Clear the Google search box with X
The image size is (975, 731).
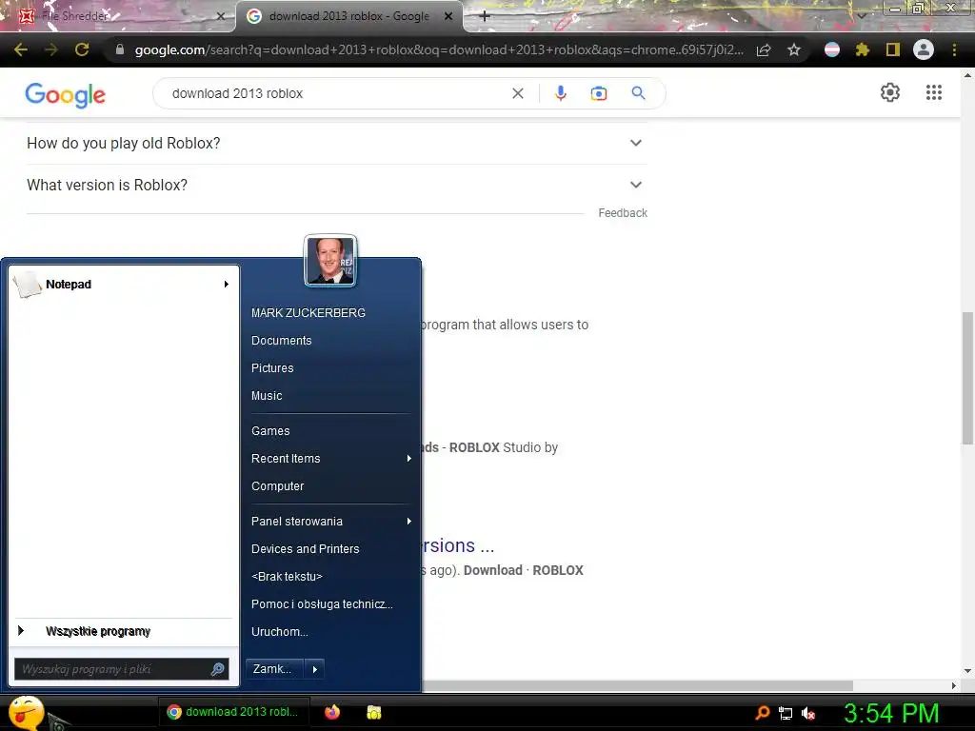pyautogui.click(x=517, y=93)
